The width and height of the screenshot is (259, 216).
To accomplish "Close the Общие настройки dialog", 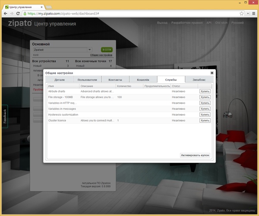I will click(212, 73).
